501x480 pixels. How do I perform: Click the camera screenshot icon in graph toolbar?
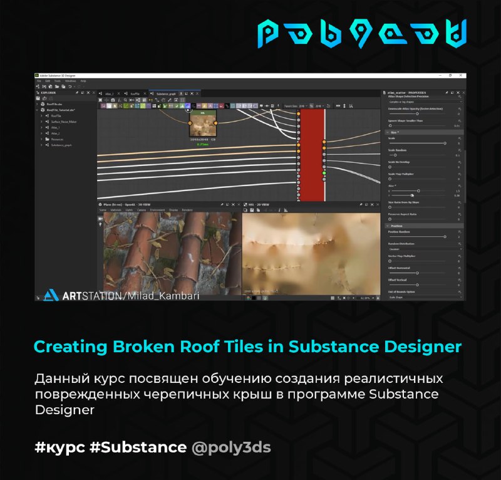(x=113, y=100)
